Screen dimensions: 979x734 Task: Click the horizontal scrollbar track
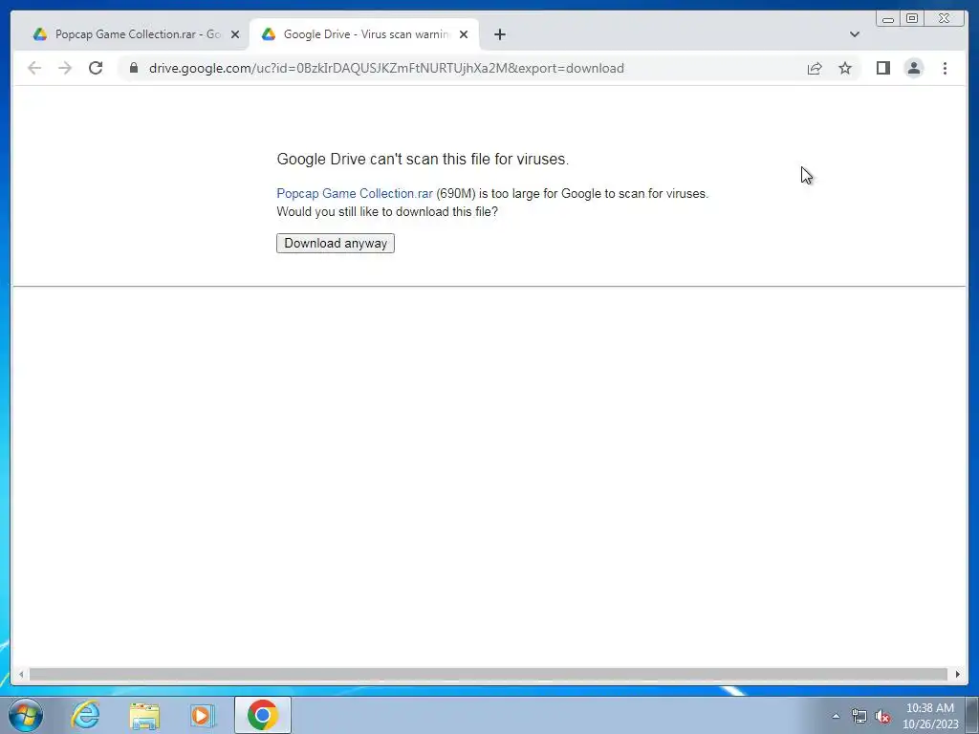pos(489,674)
